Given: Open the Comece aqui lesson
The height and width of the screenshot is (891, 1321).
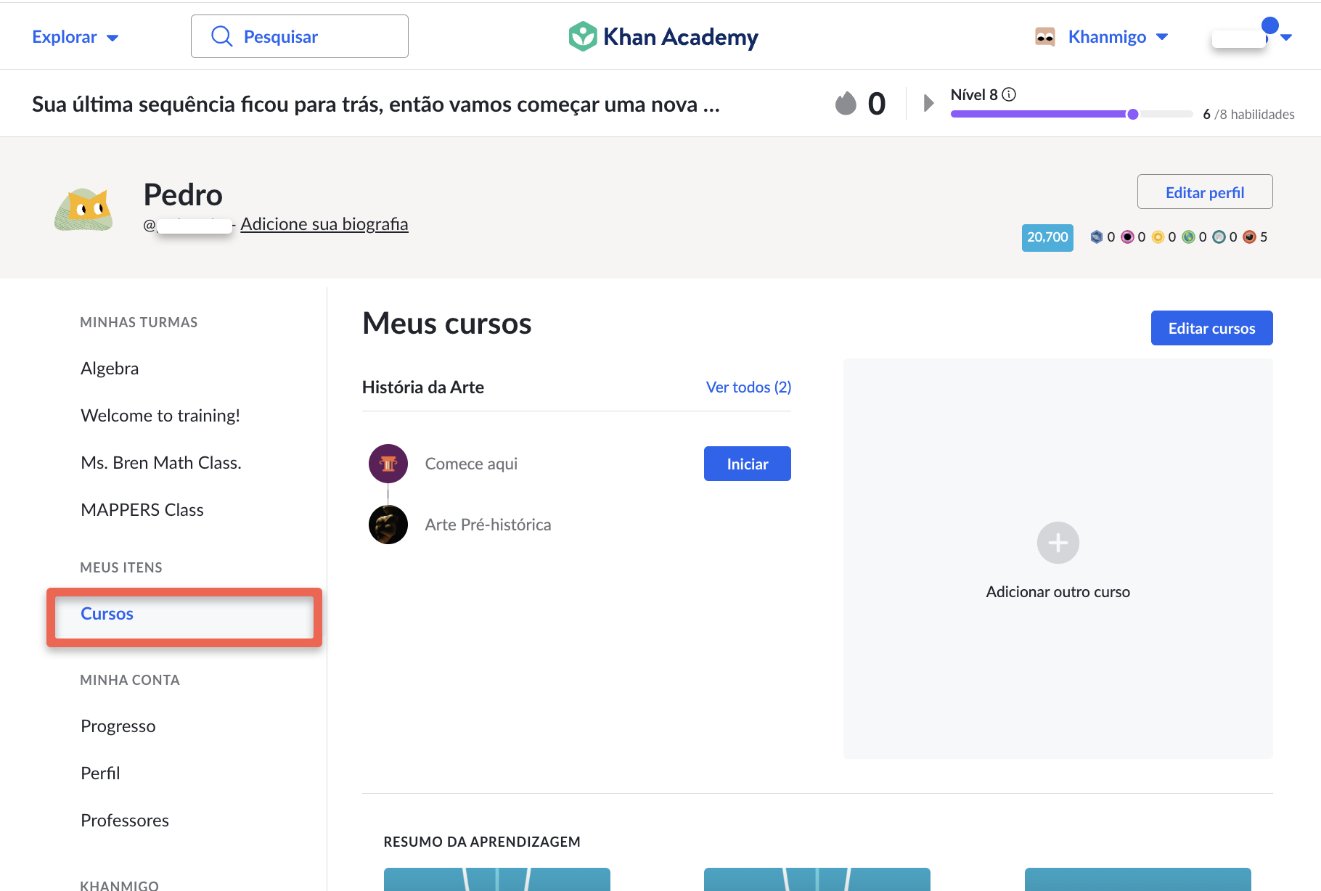Looking at the screenshot, I should click(471, 464).
